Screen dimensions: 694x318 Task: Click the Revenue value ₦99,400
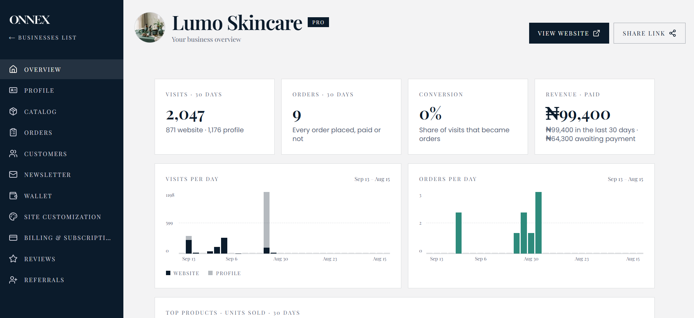[x=578, y=114]
